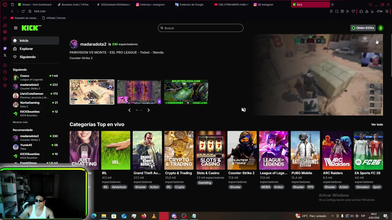Open Easy Setup sliders icon
Image resolution: width=392 pixels, height=220 pixels.
pyautogui.click(x=387, y=11)
